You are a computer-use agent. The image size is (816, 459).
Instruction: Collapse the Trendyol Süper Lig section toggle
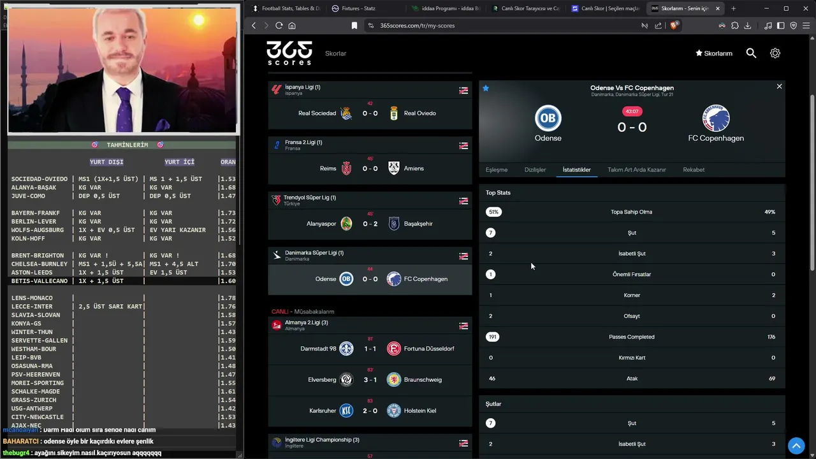pos(463,201)
